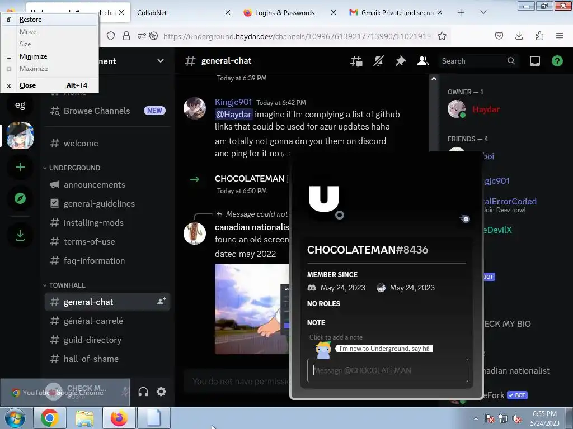Choose Close Alt+F4 in system menu
Viewport: 573px width, 429px height.
pyautogui.click(x=50, y=85)
